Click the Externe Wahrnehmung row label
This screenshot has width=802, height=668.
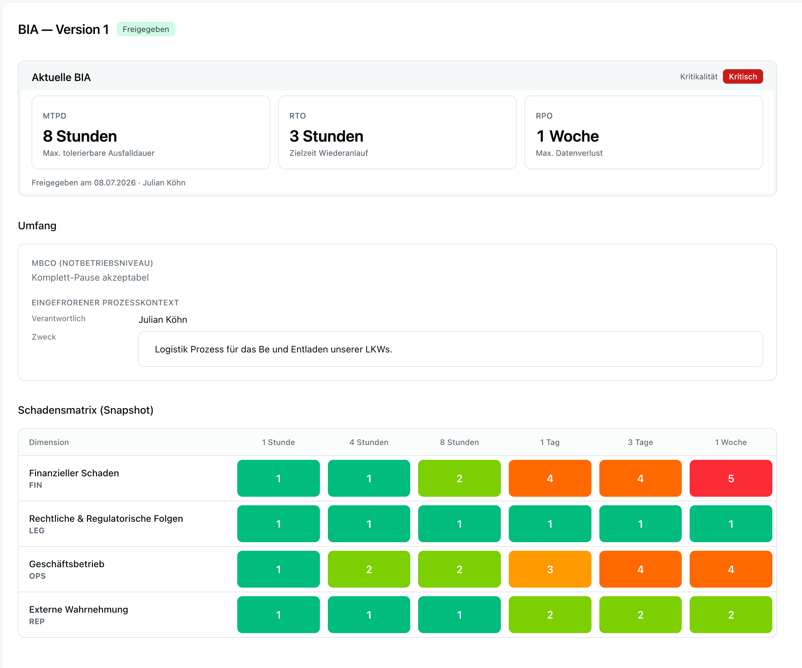[x=78, y=609]
